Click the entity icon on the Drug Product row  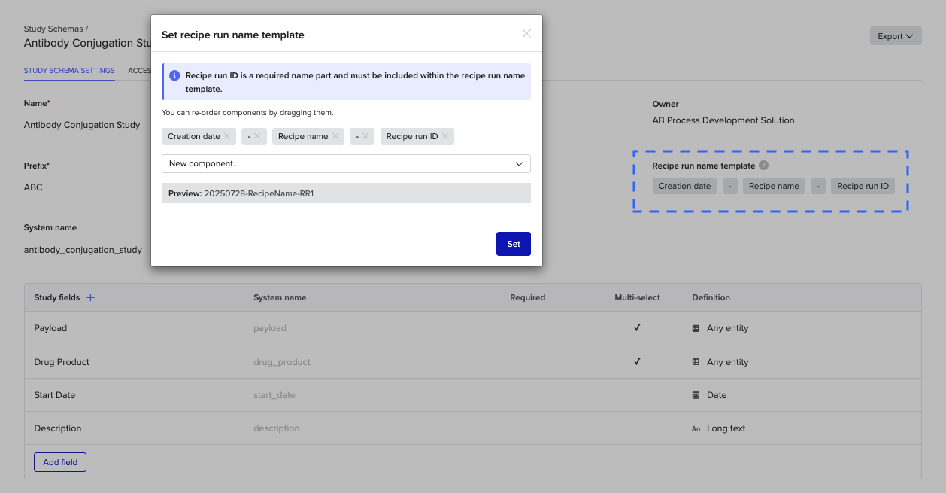pyautogui.click(x=696, y=361)
